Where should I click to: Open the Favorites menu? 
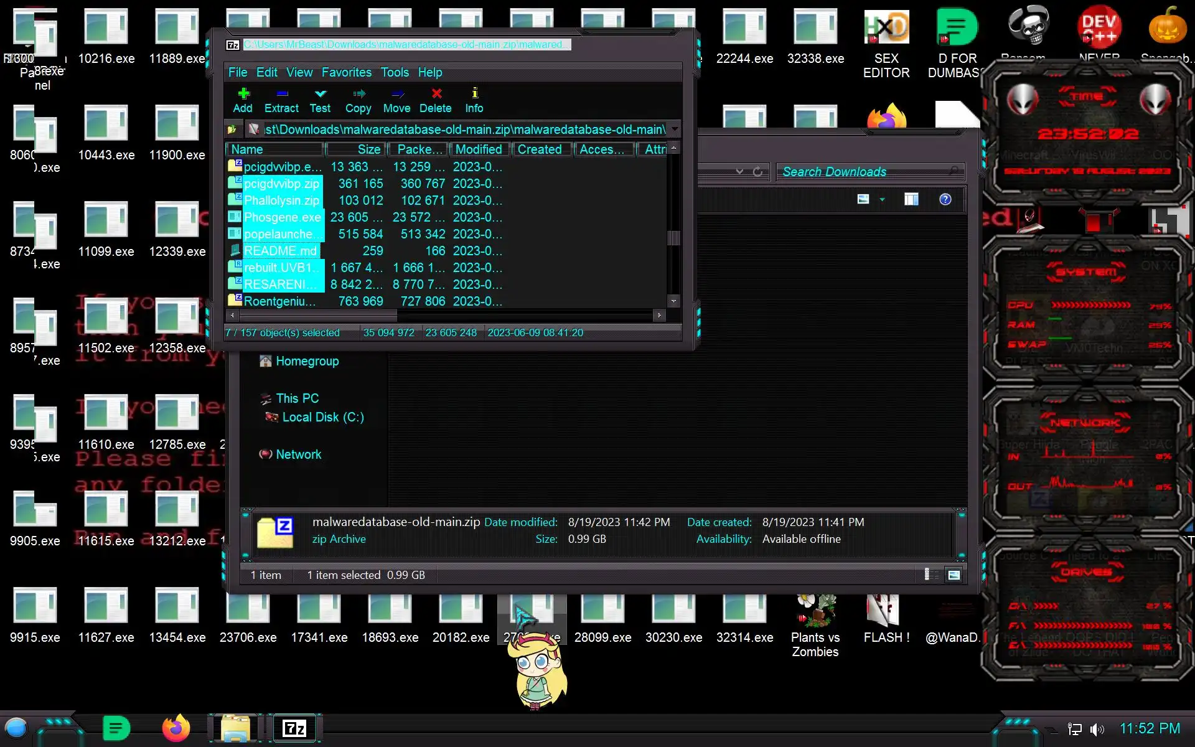click(x=346, y=72)
